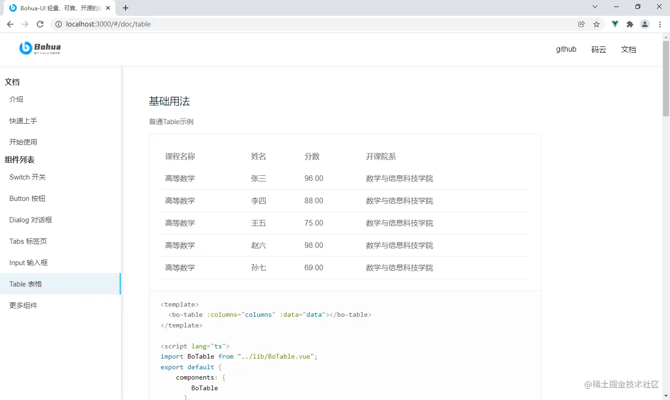Screen dimensions: 670x400
Task: Open the 文档 link in top navigation
Action: click(629, 49)
